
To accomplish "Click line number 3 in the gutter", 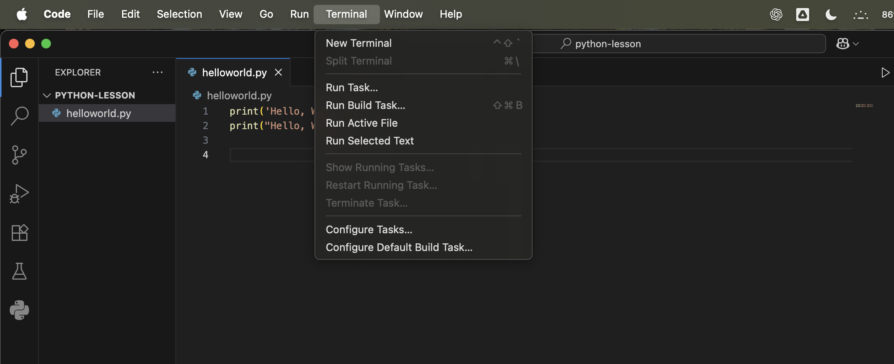I will click(x=205, y=140).
